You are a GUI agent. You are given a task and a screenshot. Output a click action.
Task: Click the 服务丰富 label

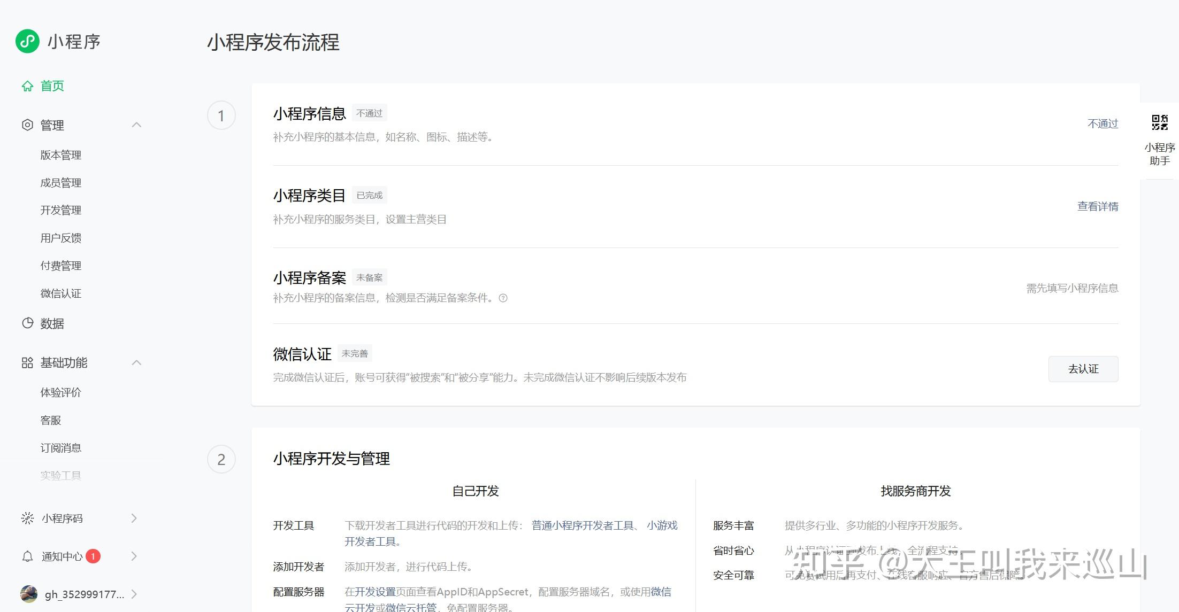pos(733,525)
